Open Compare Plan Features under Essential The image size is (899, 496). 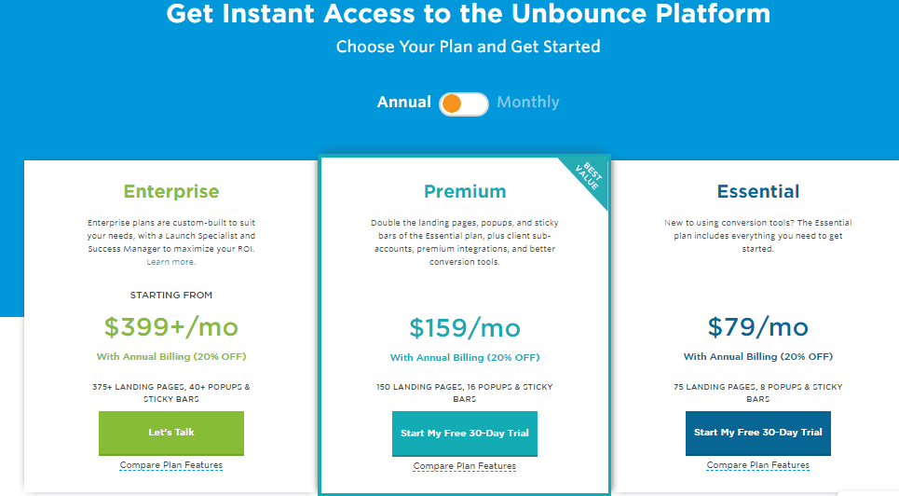pyautogui.click(x=758, y=465)
